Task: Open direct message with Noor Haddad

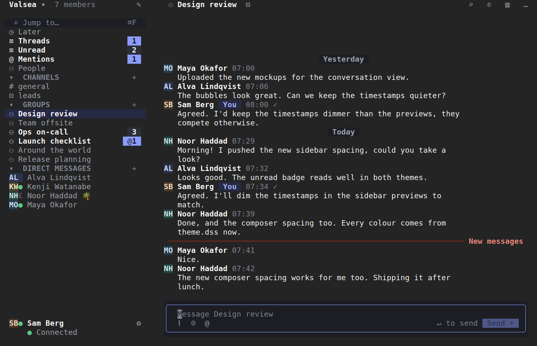Action: coord(75,196)
